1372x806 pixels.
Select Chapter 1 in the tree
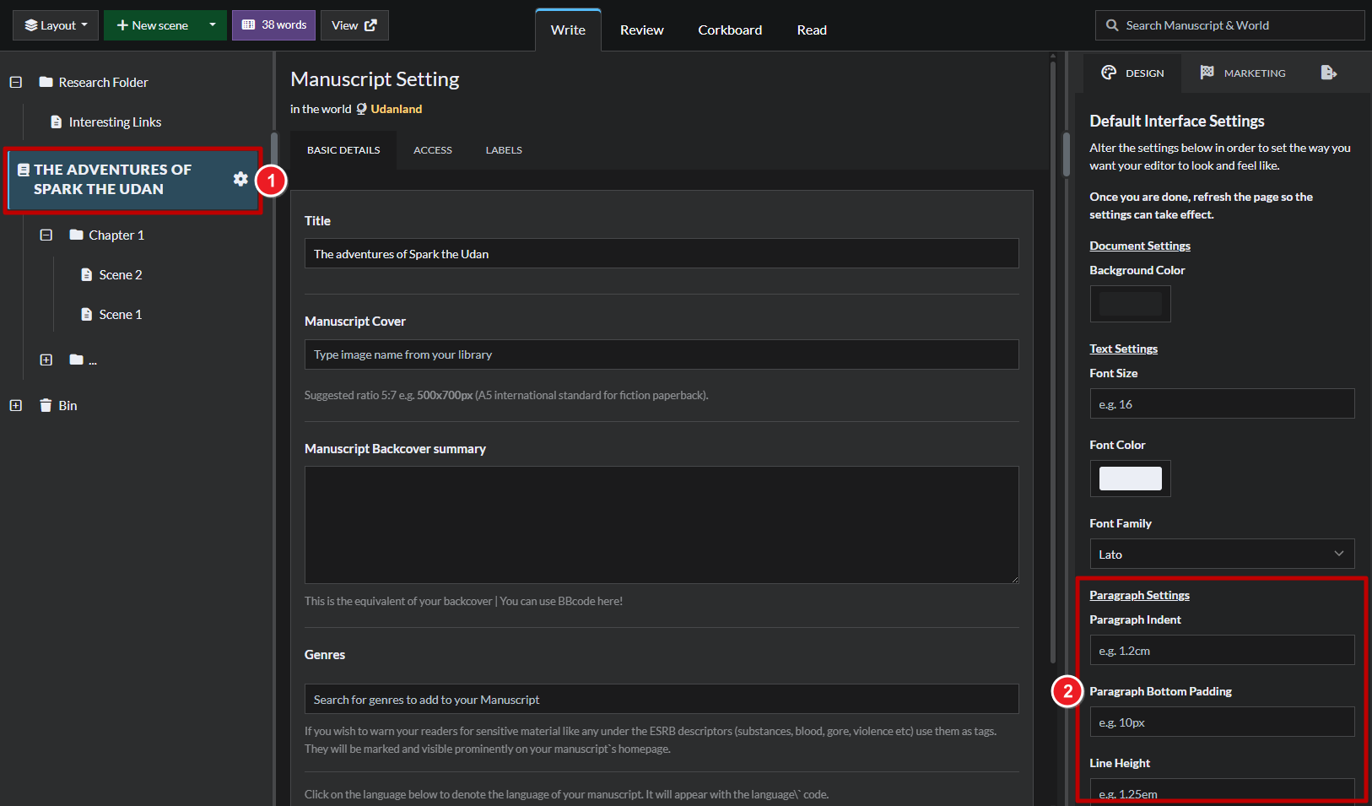(x=116, y=235)
